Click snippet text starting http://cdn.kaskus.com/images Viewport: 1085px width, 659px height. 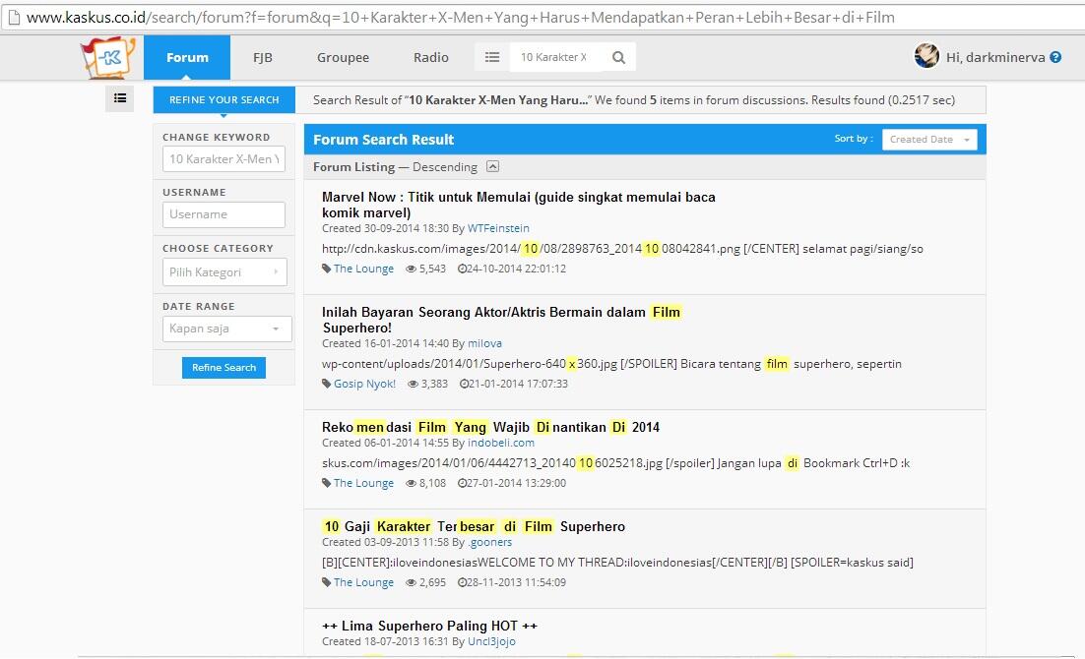pos(622,249)
